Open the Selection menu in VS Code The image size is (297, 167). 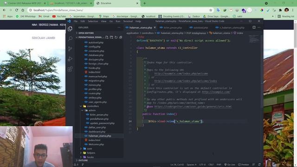coord(93,21)
